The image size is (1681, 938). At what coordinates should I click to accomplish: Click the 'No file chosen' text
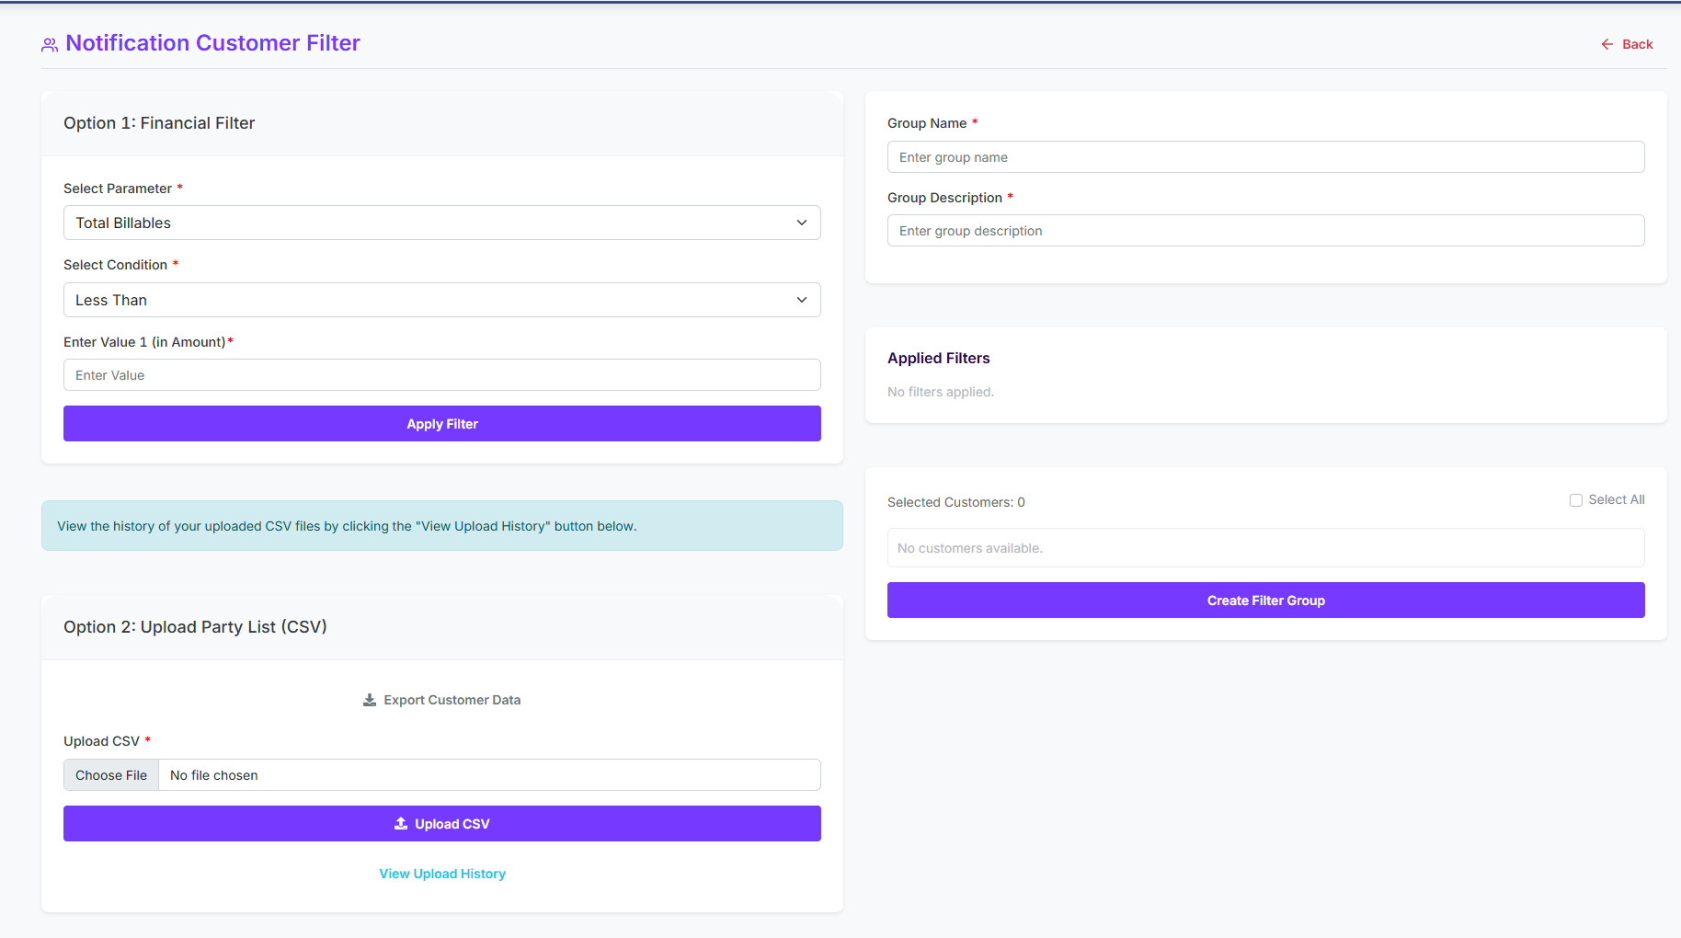214,775
